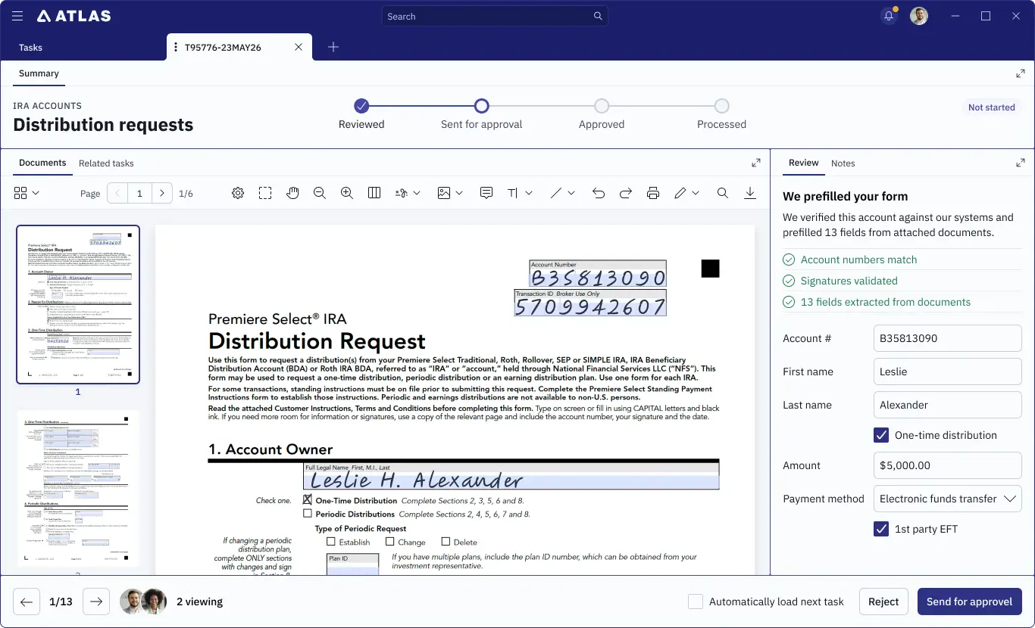Viewport: 1035px width, 628px height.
Task: Toggle column compare view
Action: coord(374,193)
